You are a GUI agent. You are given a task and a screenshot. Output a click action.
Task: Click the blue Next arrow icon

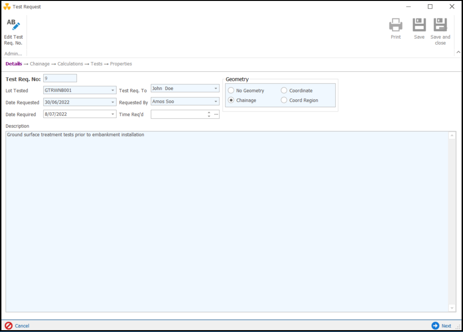point(435,326)
